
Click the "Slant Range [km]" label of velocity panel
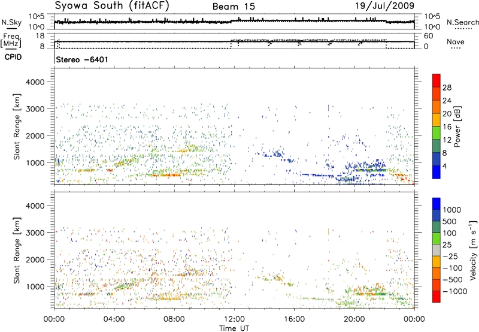pos(17,250)
